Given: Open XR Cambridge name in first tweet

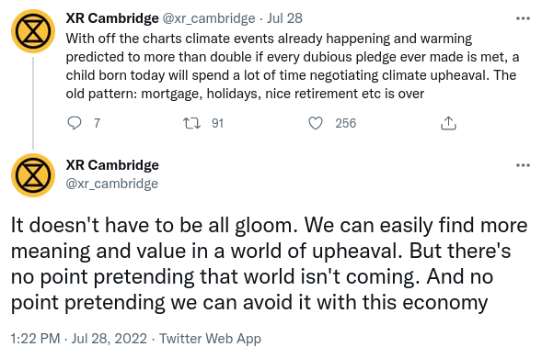Looking at the screenshot, I should tap(112, 18).
